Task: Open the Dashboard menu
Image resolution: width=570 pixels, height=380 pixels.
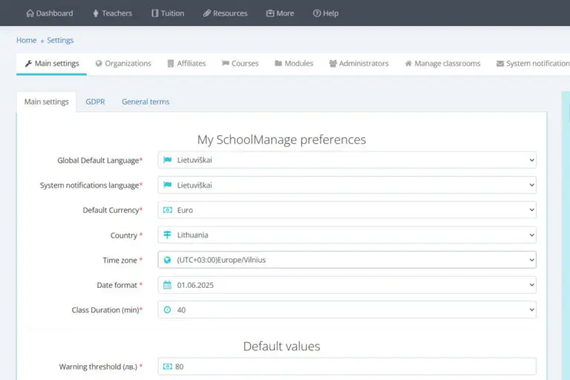Action: tap(50, 13)
